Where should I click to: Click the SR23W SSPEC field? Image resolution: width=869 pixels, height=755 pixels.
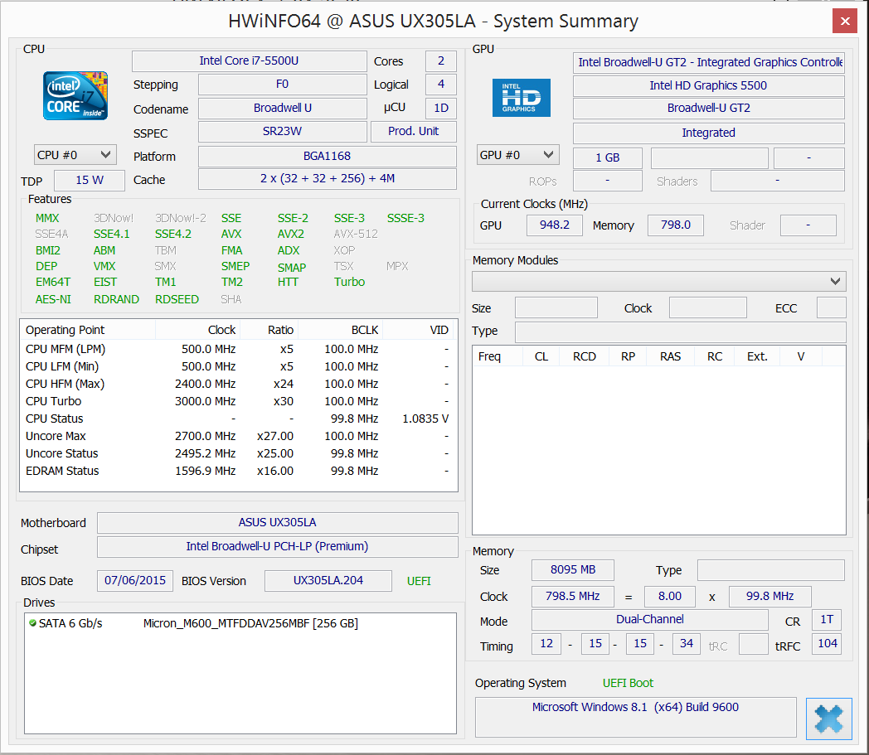click(283, 131)
